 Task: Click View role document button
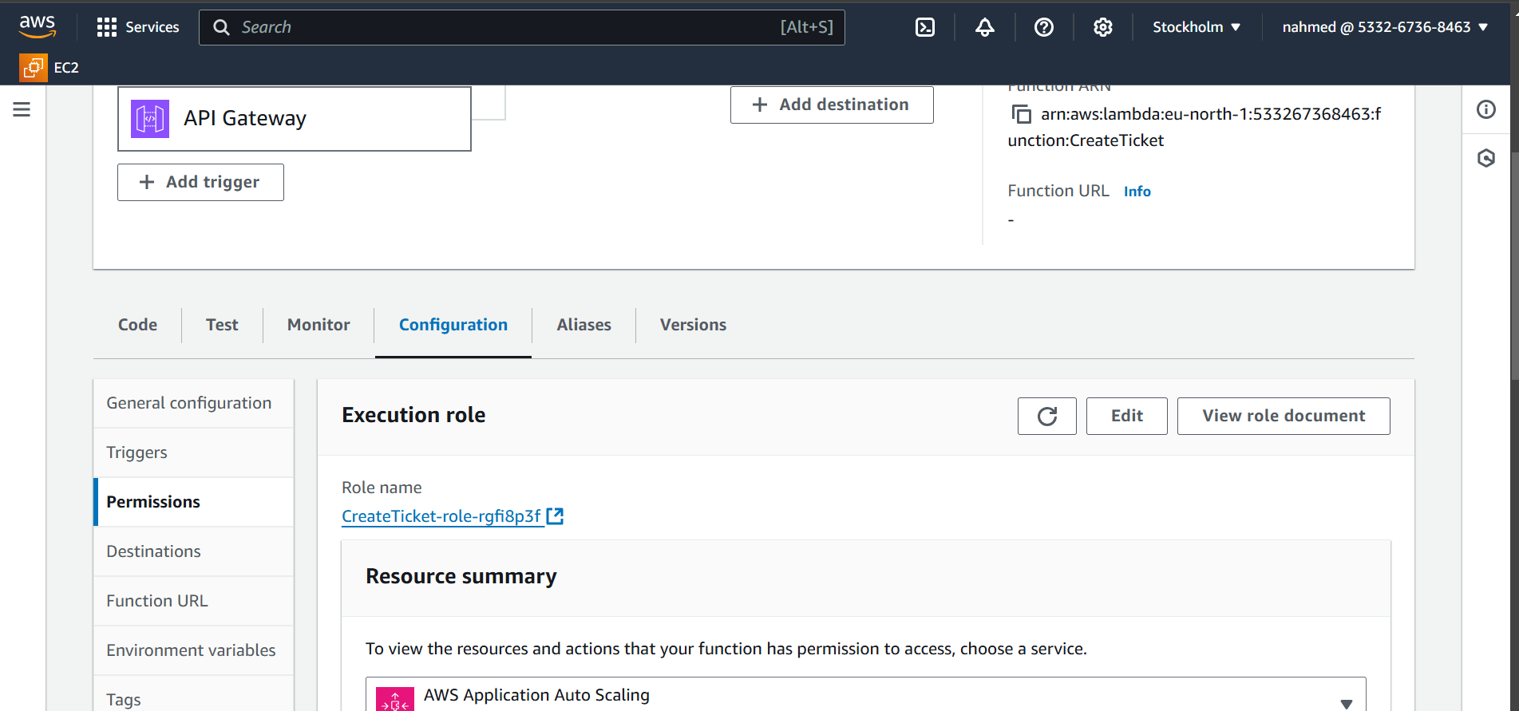coord(1284,416)
